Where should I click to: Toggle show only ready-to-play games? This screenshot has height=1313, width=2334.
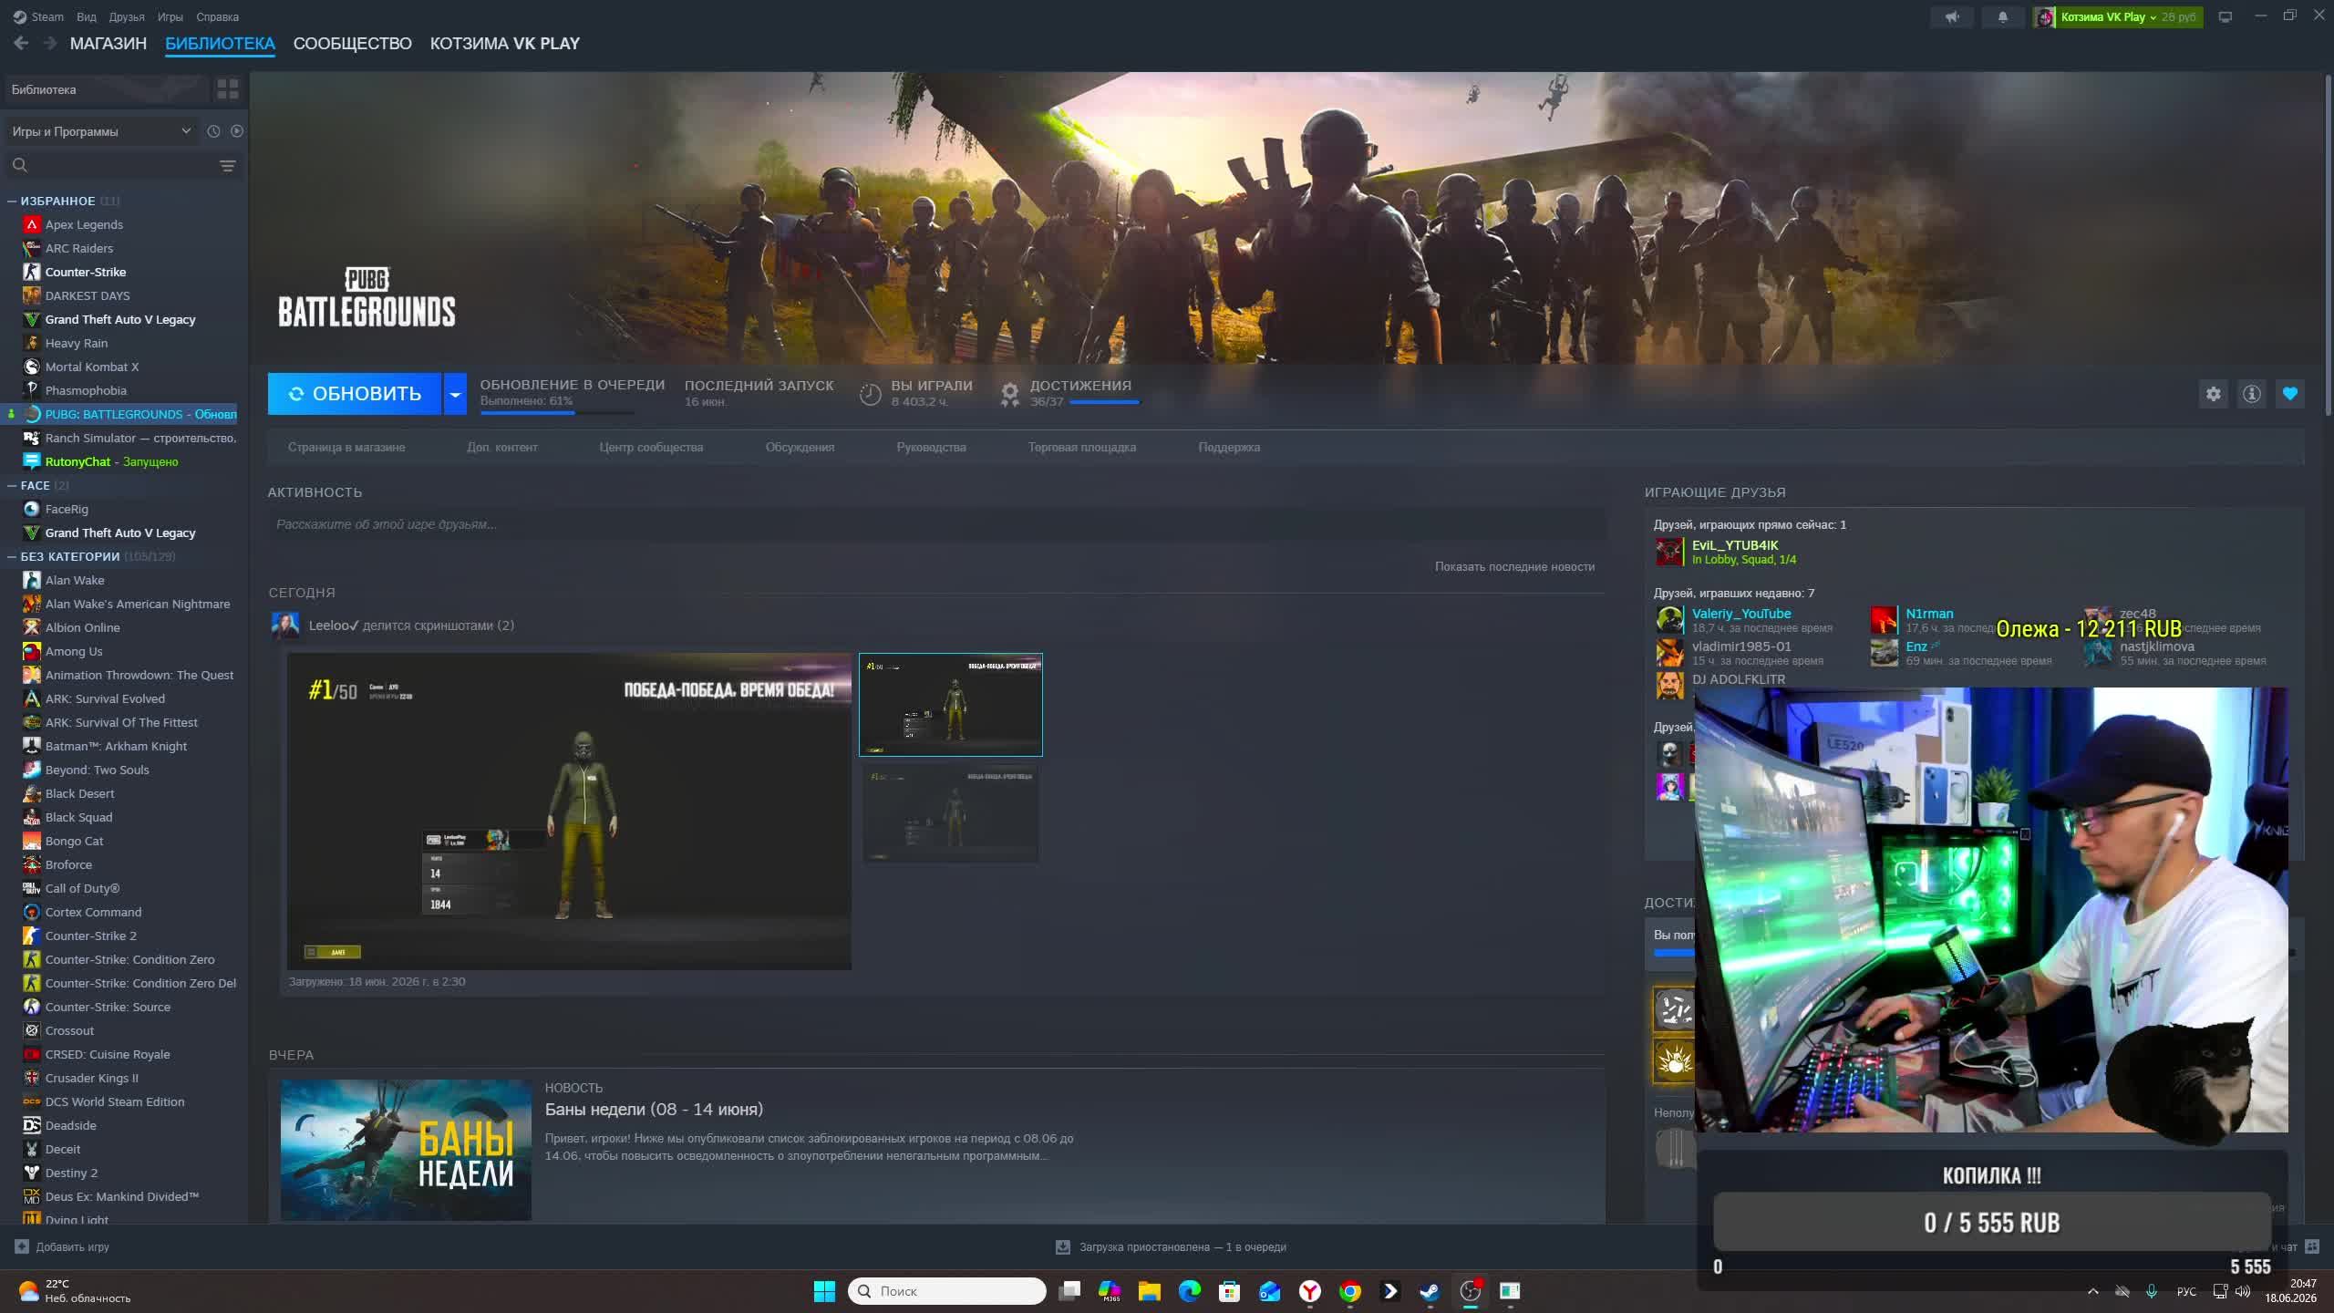click(237, 131)
